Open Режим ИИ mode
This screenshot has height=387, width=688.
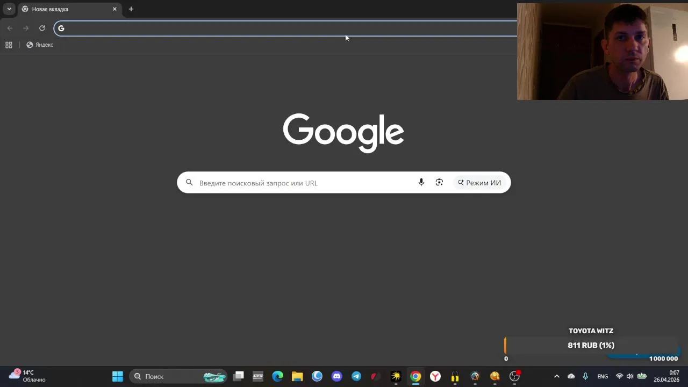point(479,183)
